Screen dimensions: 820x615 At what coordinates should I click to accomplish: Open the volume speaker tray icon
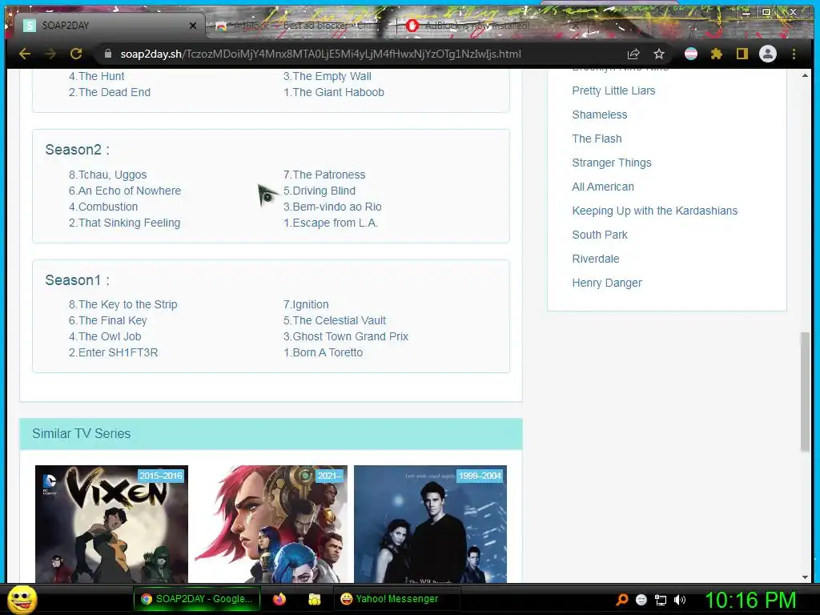pos(680,600)
